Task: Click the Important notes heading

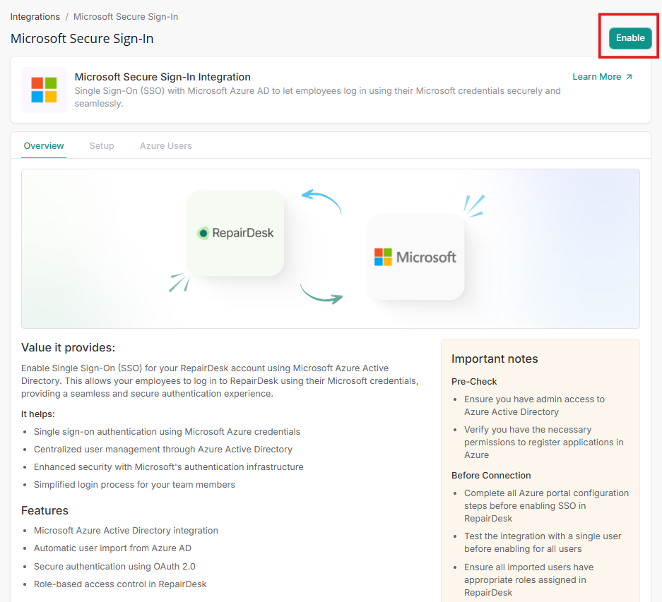Action: [x=495, y=359]
